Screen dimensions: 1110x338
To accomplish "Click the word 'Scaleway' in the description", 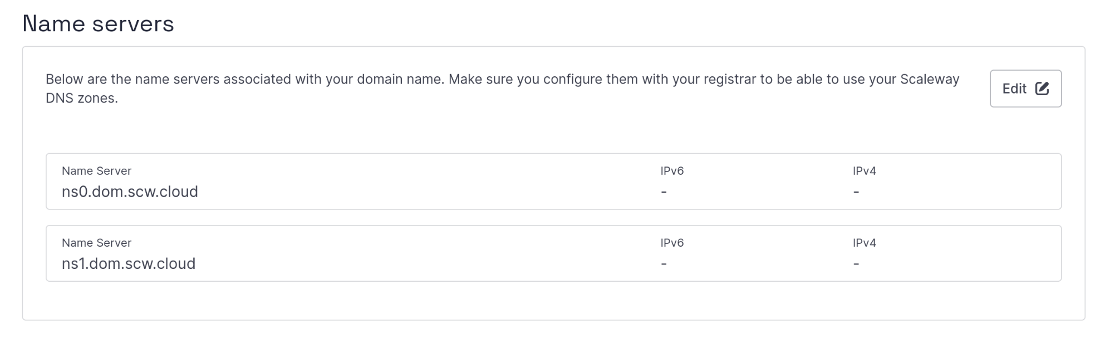I will pos(930,79).
